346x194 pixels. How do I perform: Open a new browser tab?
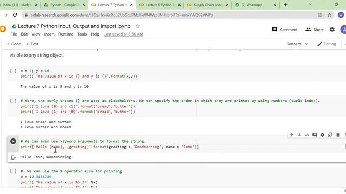pos(285,5)
